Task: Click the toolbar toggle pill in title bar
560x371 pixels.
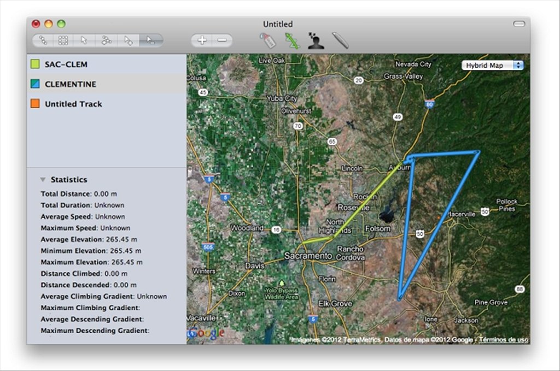Action: (519, 24)
